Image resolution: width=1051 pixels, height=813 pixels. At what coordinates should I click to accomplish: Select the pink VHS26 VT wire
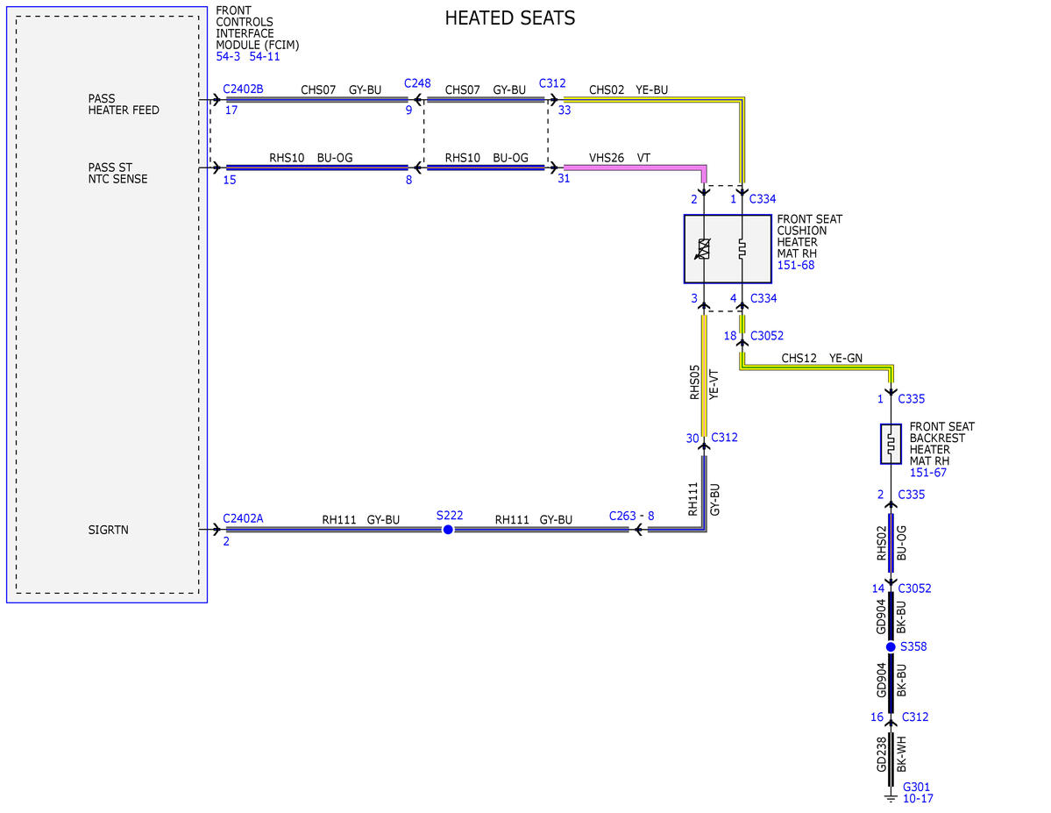[x=636, y=167]
